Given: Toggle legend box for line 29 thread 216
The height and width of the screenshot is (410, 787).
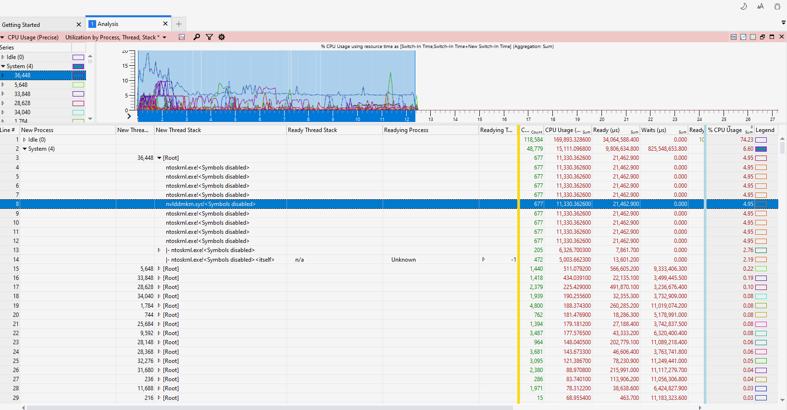Looking at the screenshot, I should [761, 398].
